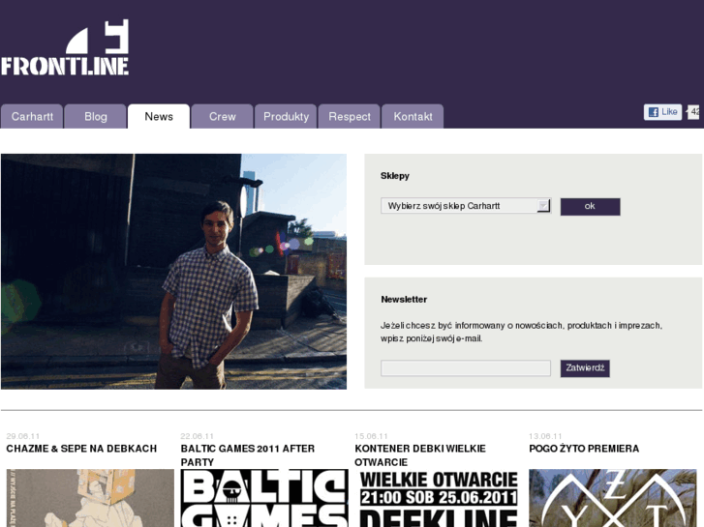Click the Baltic Games poster thumbnail
Screen dimensions: 704x527
pyautogui.click(x=264, y=498)
